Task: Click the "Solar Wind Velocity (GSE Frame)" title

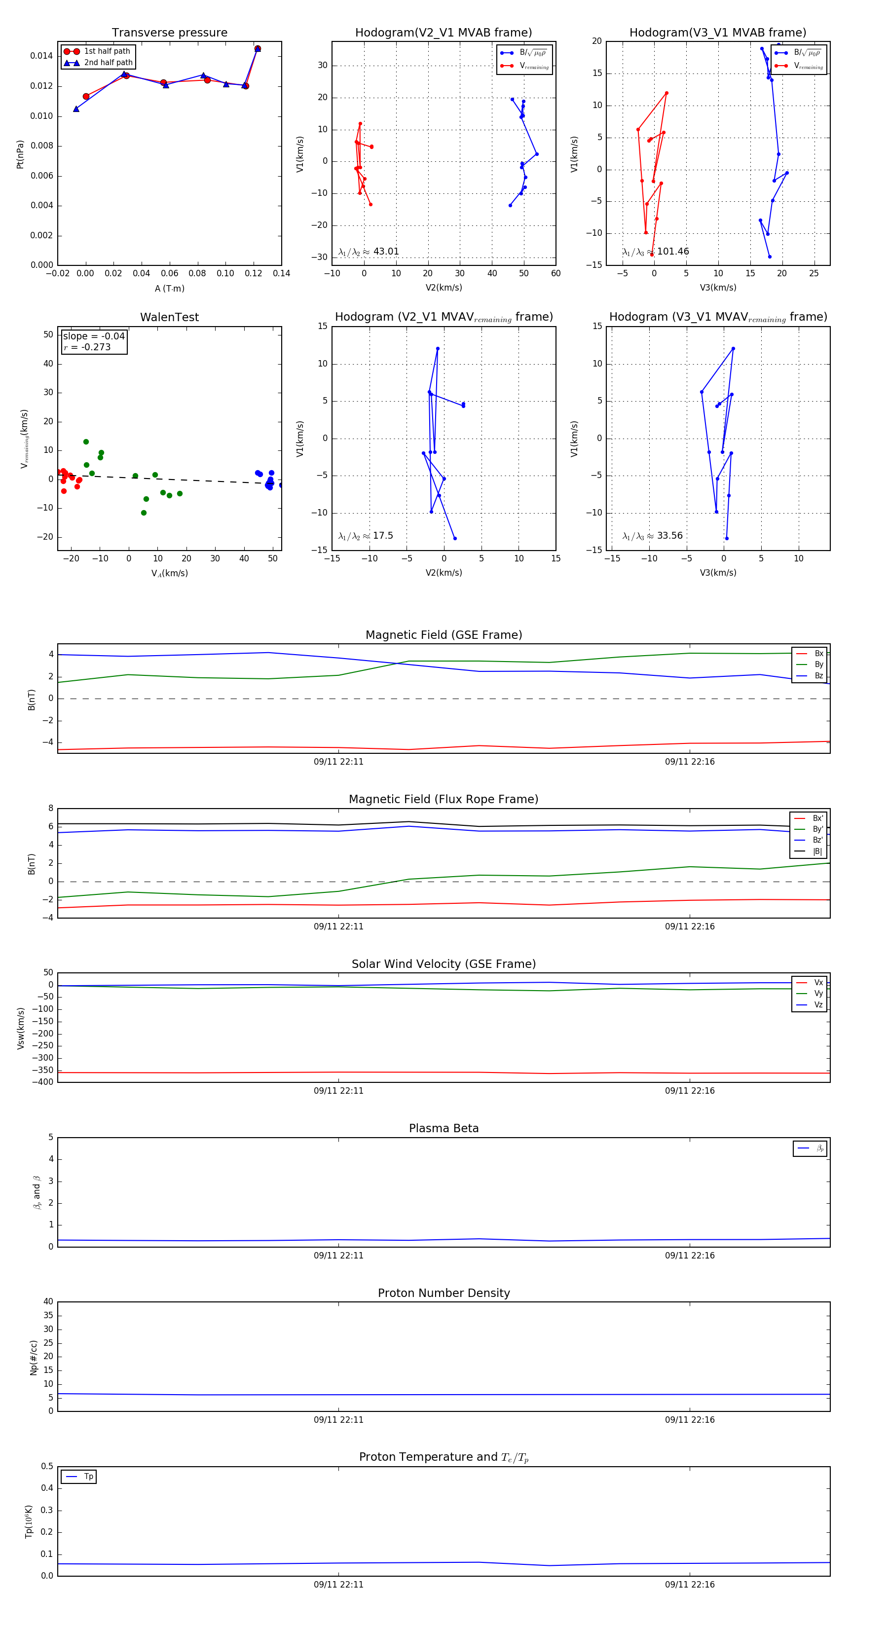Action: point(444,964)
